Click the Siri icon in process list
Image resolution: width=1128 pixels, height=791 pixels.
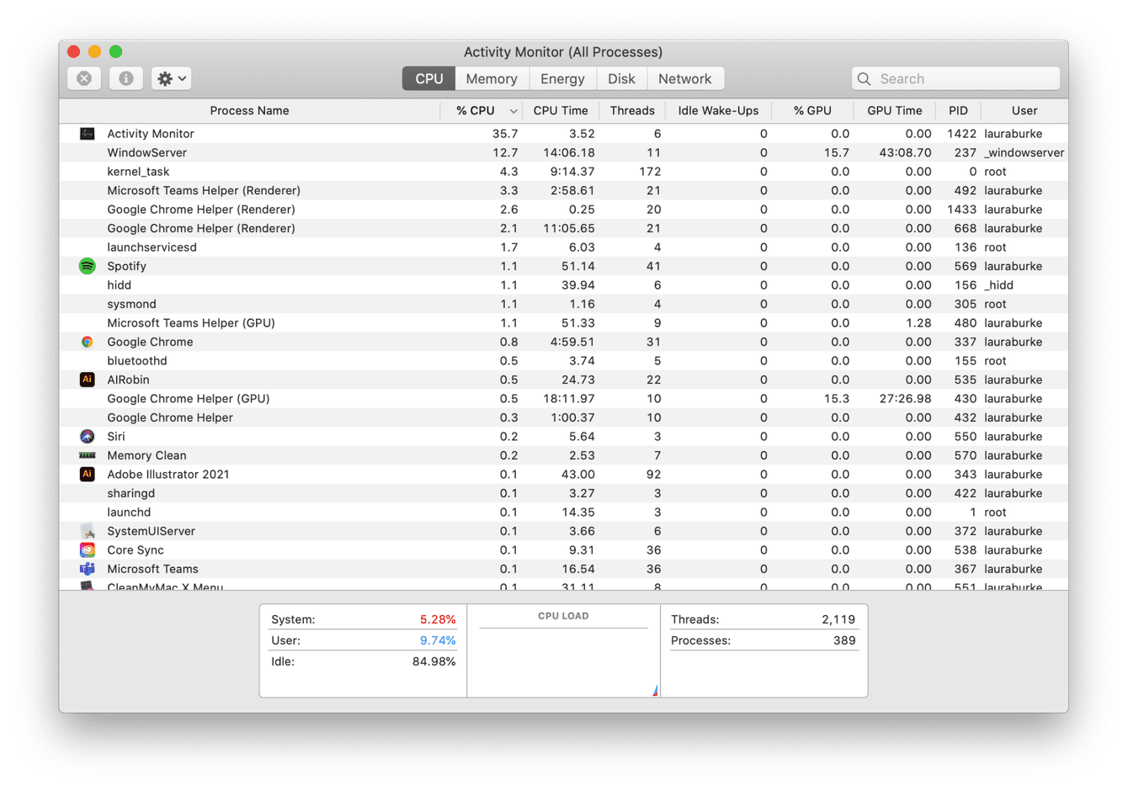pos(87,437)
